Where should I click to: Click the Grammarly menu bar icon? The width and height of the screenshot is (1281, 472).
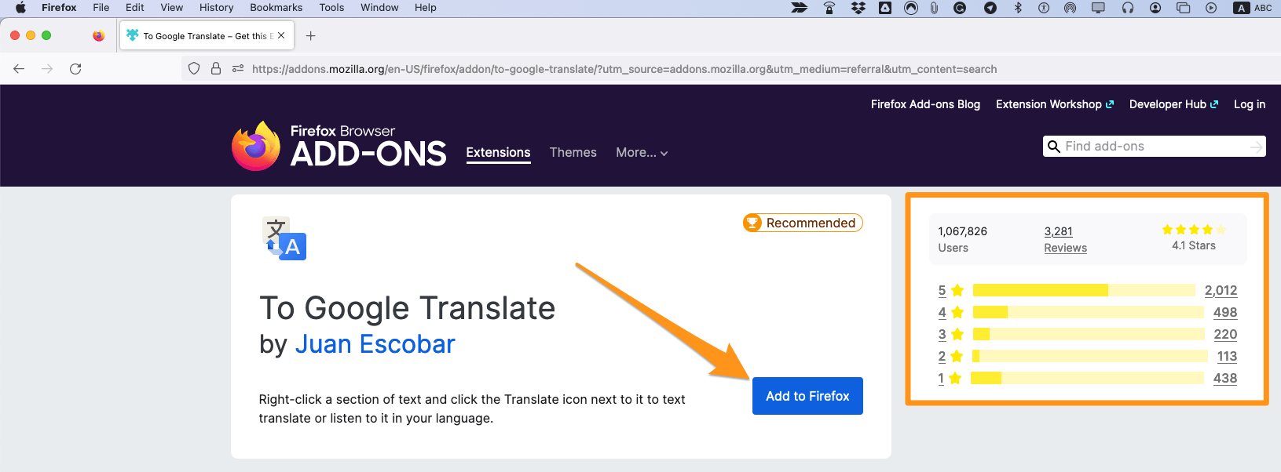[x=960, y=8]
